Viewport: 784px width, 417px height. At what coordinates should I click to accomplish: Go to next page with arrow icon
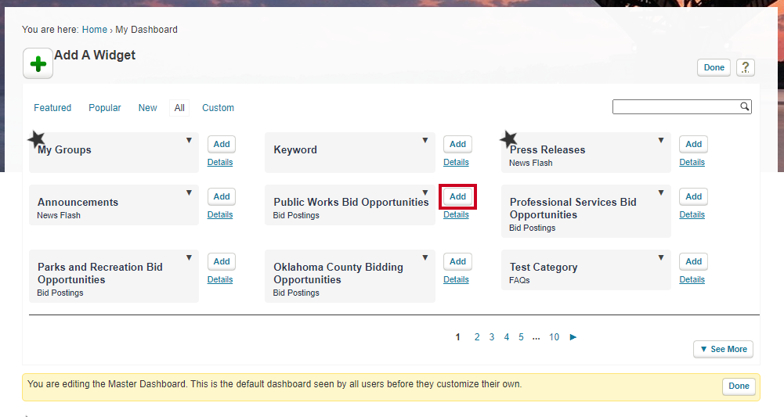click(573, 337)
